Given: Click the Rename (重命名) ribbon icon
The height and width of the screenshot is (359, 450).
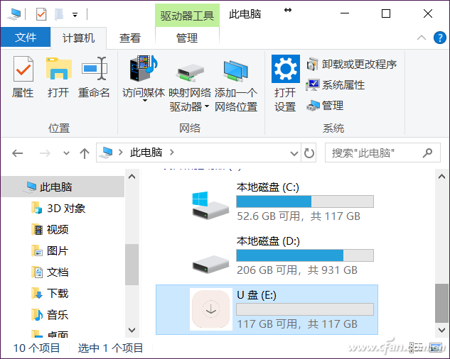Looking at the screenshot, I should [x=94, y=69].
